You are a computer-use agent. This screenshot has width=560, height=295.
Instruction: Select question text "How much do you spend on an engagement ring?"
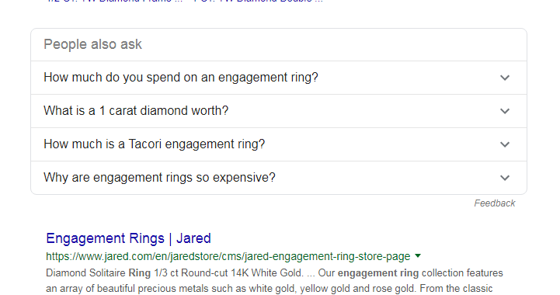tap(181, 78)
